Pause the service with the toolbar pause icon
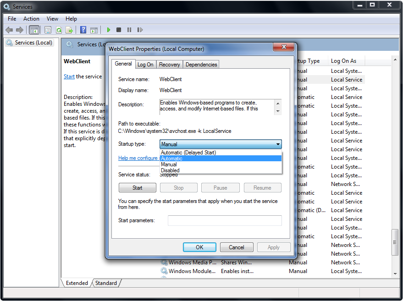 pos(129,30)
